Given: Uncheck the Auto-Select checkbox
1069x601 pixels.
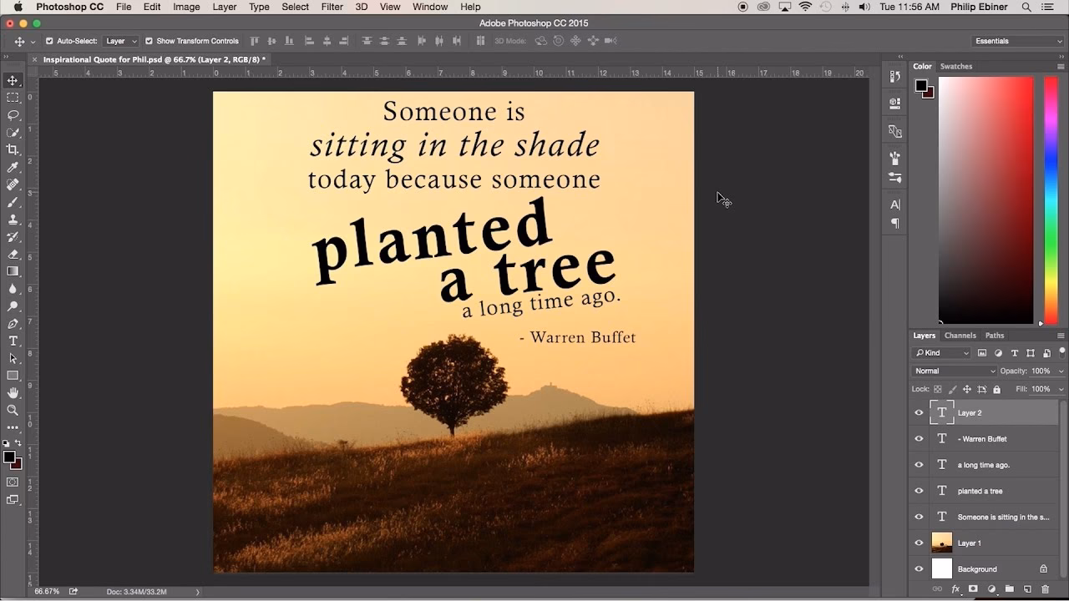Looking at the screenshot, I should coord(52,40).
